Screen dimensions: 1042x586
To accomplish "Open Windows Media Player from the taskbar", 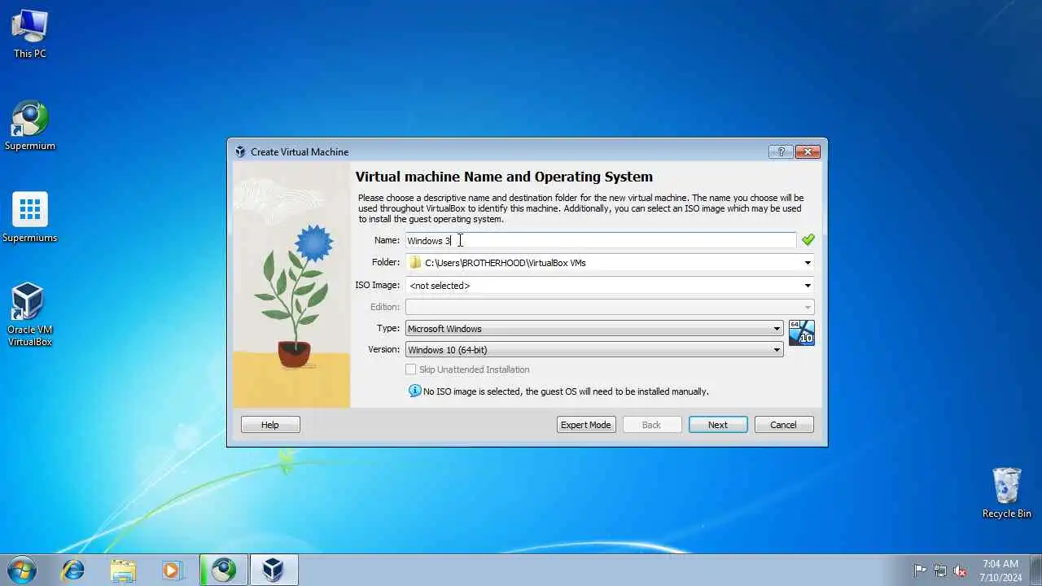I will pos(172,570).
